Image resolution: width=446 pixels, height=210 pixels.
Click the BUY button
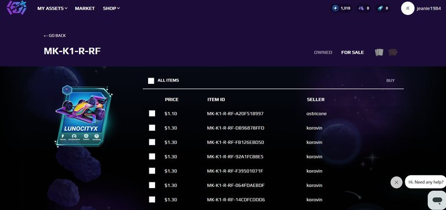click(x=390, y=80)
